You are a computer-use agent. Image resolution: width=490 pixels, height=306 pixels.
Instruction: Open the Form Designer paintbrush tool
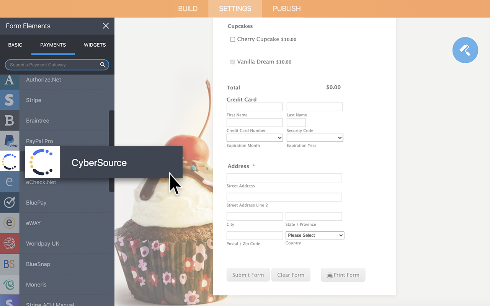(465, 50)
